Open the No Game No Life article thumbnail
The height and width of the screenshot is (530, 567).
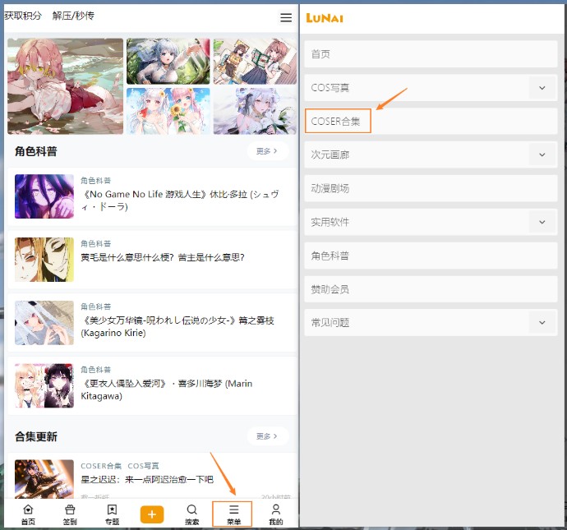pyautogui.click(x=44, y=196)
